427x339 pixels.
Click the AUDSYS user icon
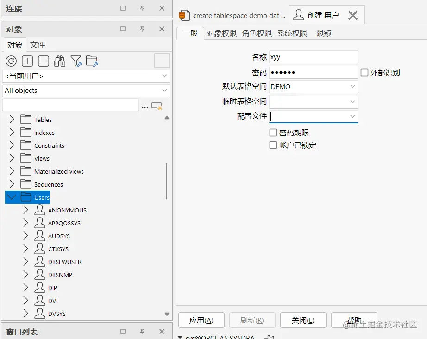[x=40, y=236]
